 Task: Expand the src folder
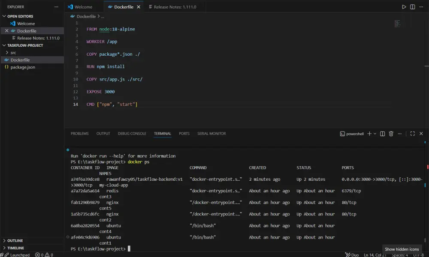click(x=32, y=52)
